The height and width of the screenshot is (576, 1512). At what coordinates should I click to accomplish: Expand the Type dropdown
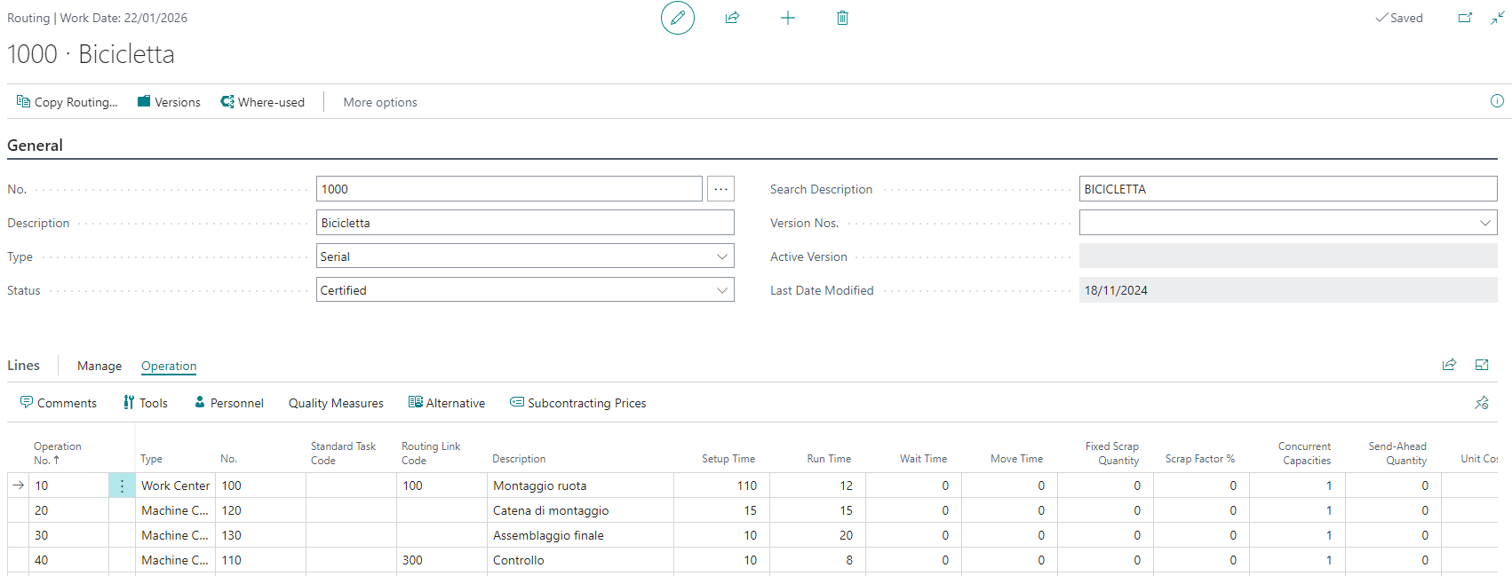pos(721,256)
